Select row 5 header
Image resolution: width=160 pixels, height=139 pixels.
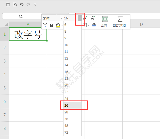(x=5, y=88)
